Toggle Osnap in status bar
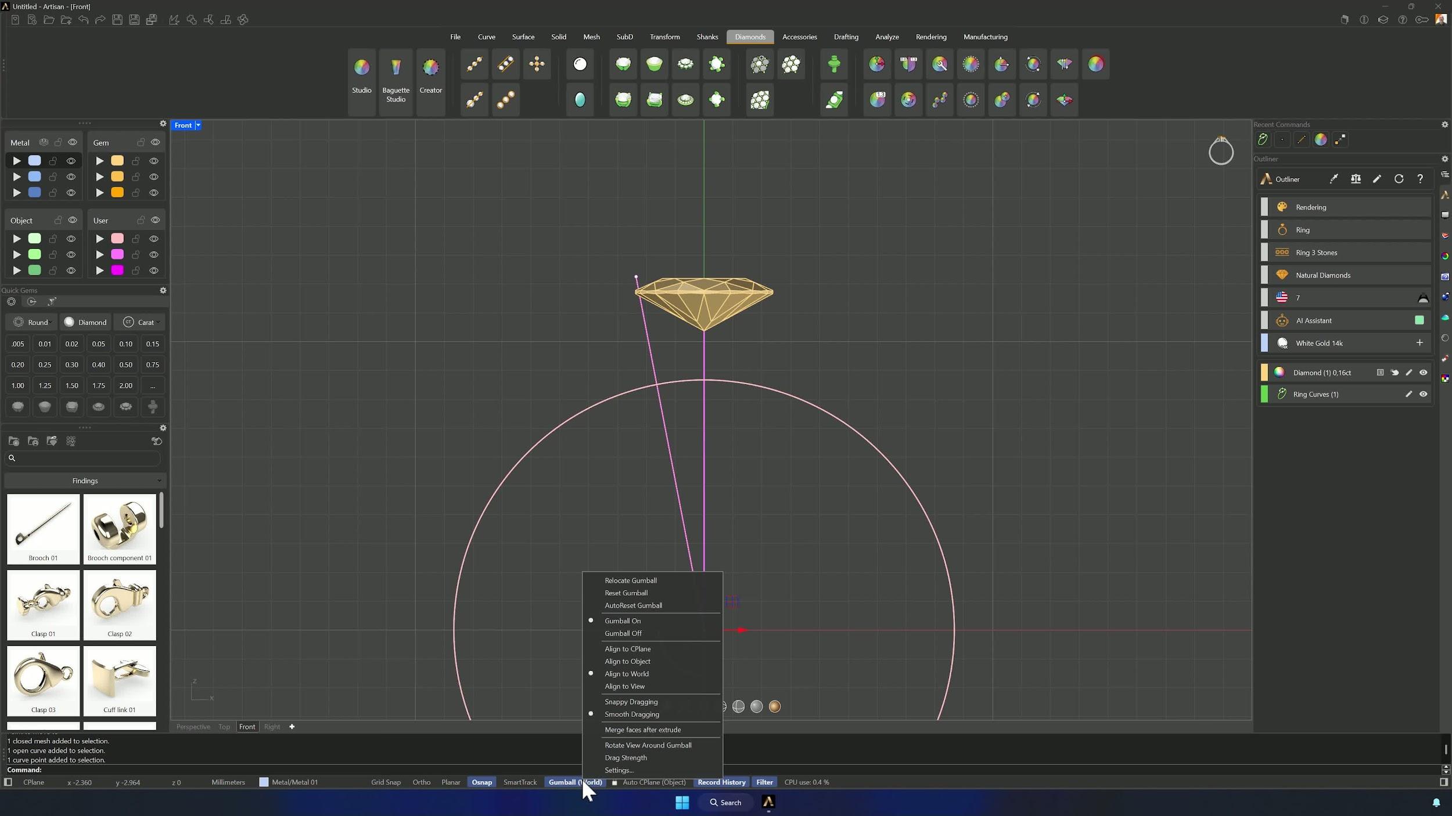This screenshot has width=1452, height=816. 481,782
